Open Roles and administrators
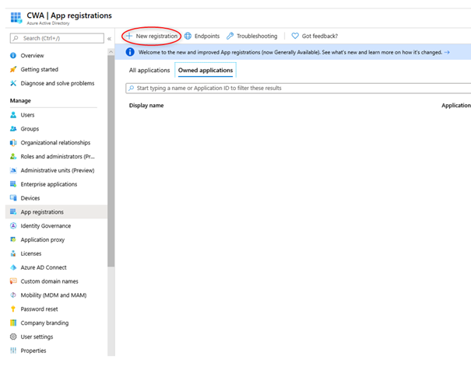The width and height of the screenshot is (471, 380). [56, 156]
